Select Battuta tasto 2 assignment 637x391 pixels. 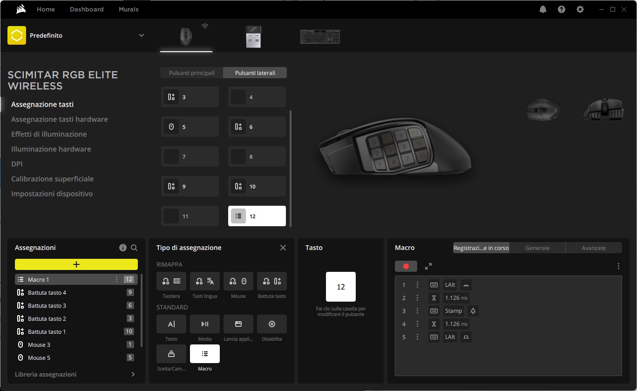(x=76, y=318)
